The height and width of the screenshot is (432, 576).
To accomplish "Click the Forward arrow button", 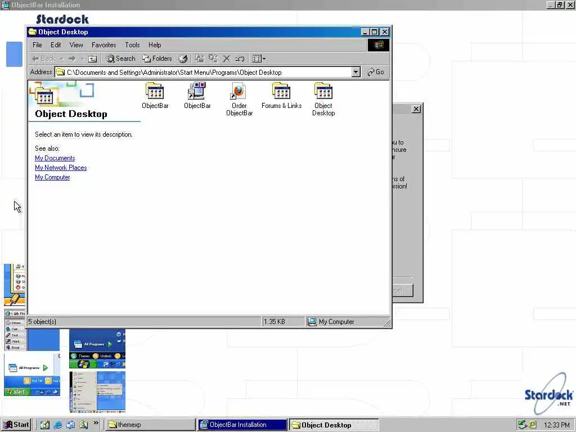I will click(71, 58).
